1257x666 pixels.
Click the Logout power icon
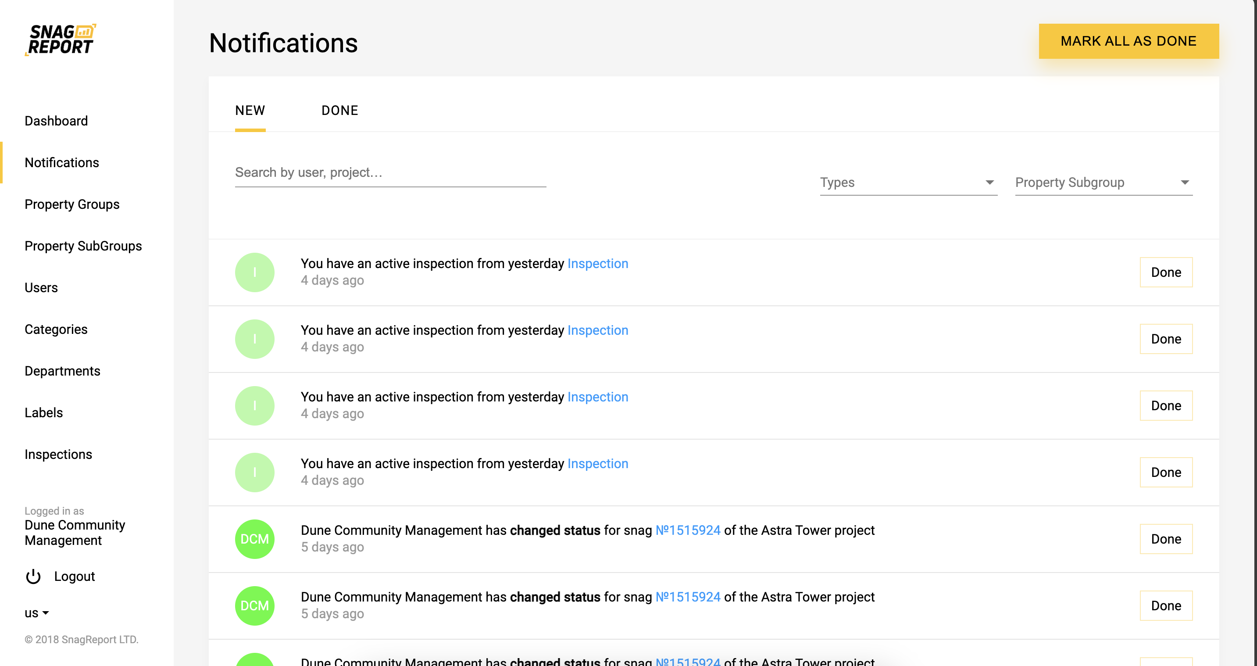(x=33, y=576)
